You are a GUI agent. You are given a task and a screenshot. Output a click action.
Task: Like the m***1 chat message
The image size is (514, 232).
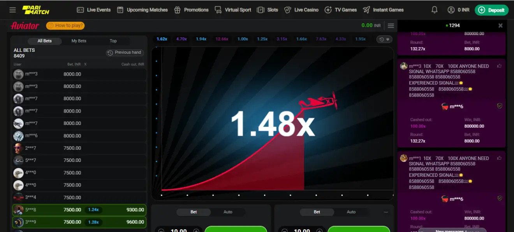point(499,158)
